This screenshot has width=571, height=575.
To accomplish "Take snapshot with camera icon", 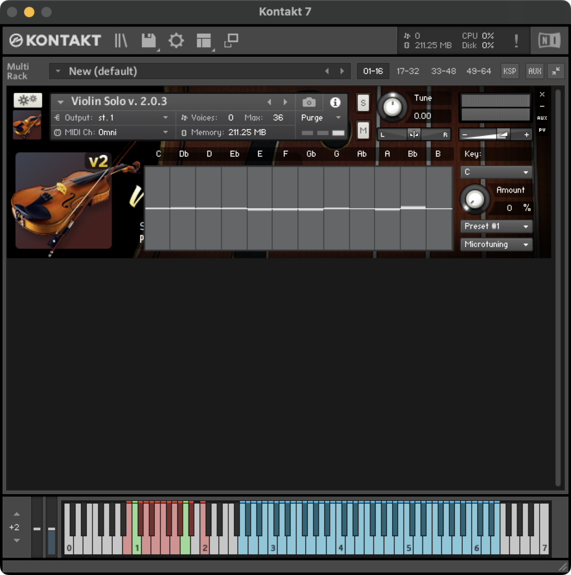I will click(x=308, y=102).
